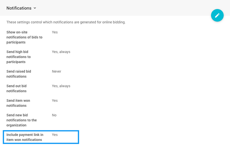The image size is (230, 148).
Task: Select the 'Include payment link' setting label
Action: point(25,137)
